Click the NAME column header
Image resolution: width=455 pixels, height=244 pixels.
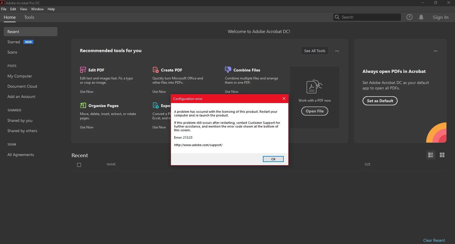pyautogui.click(x=111, y=164)
